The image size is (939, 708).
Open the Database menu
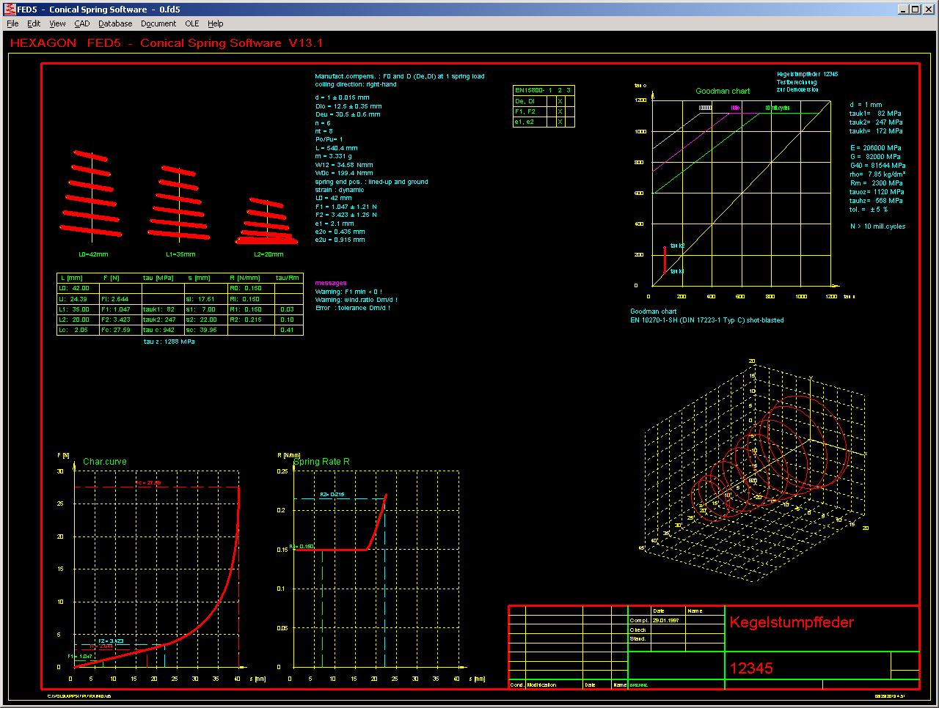point(115,23)
